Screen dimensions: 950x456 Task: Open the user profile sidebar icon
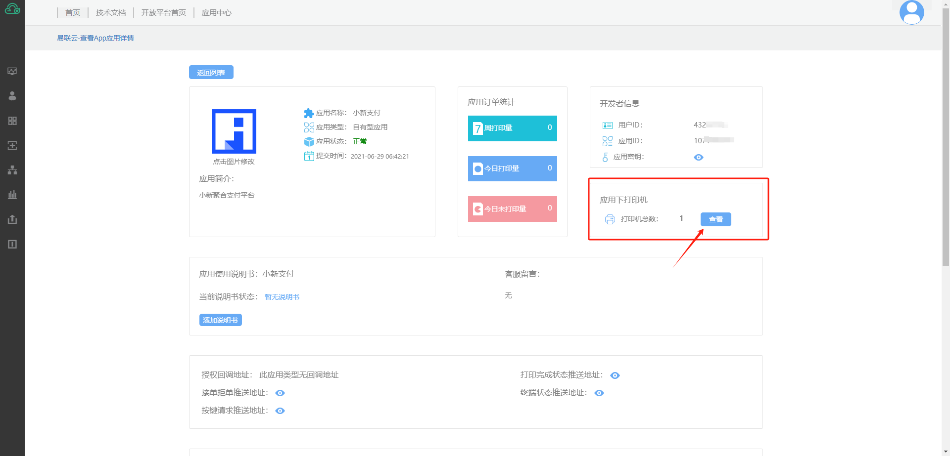tap(12, 96)
